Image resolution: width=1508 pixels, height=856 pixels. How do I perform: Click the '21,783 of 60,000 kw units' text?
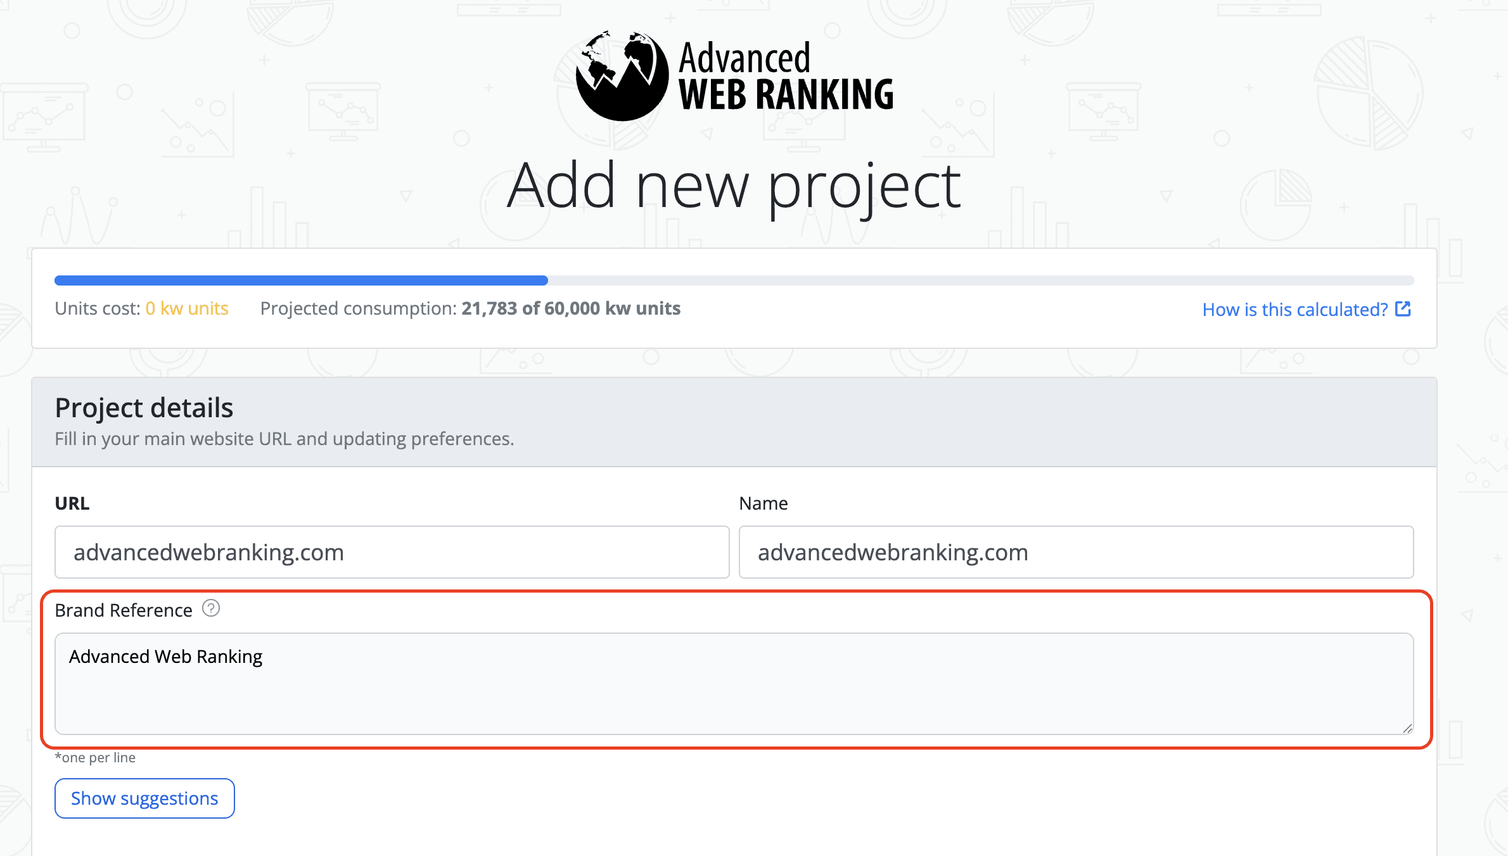(x=571, y=308)
